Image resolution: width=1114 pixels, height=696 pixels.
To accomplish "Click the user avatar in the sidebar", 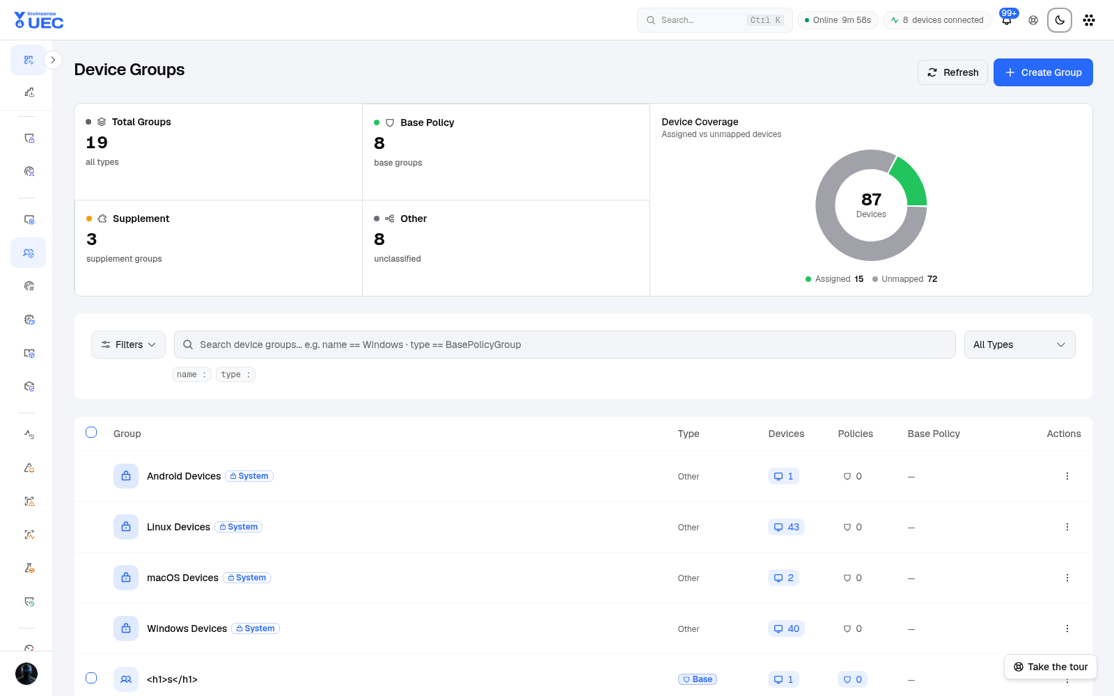I will 26,674.
